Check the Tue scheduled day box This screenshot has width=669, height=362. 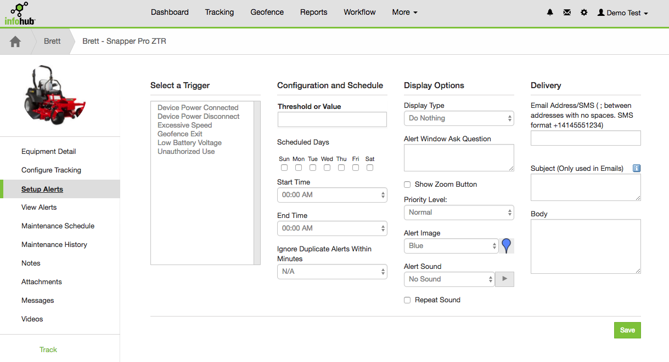pos(313,168)
